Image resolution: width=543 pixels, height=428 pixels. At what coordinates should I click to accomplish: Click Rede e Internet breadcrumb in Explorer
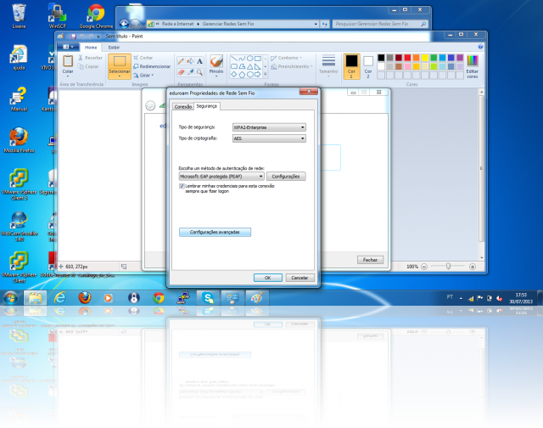click(x=177, y=24)
